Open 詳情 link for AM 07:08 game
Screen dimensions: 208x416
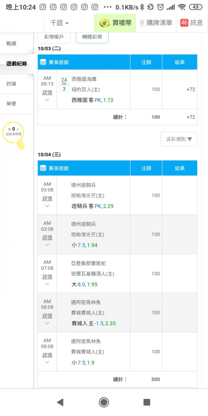(47, 277)
